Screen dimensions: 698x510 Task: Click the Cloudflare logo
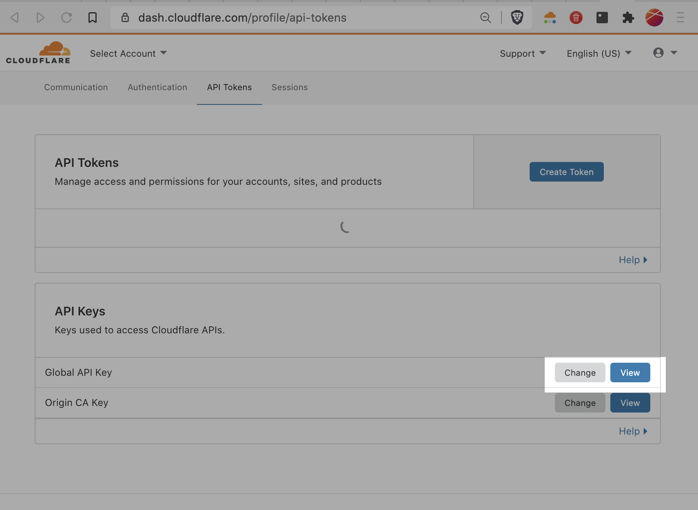(x=38, y=53)
